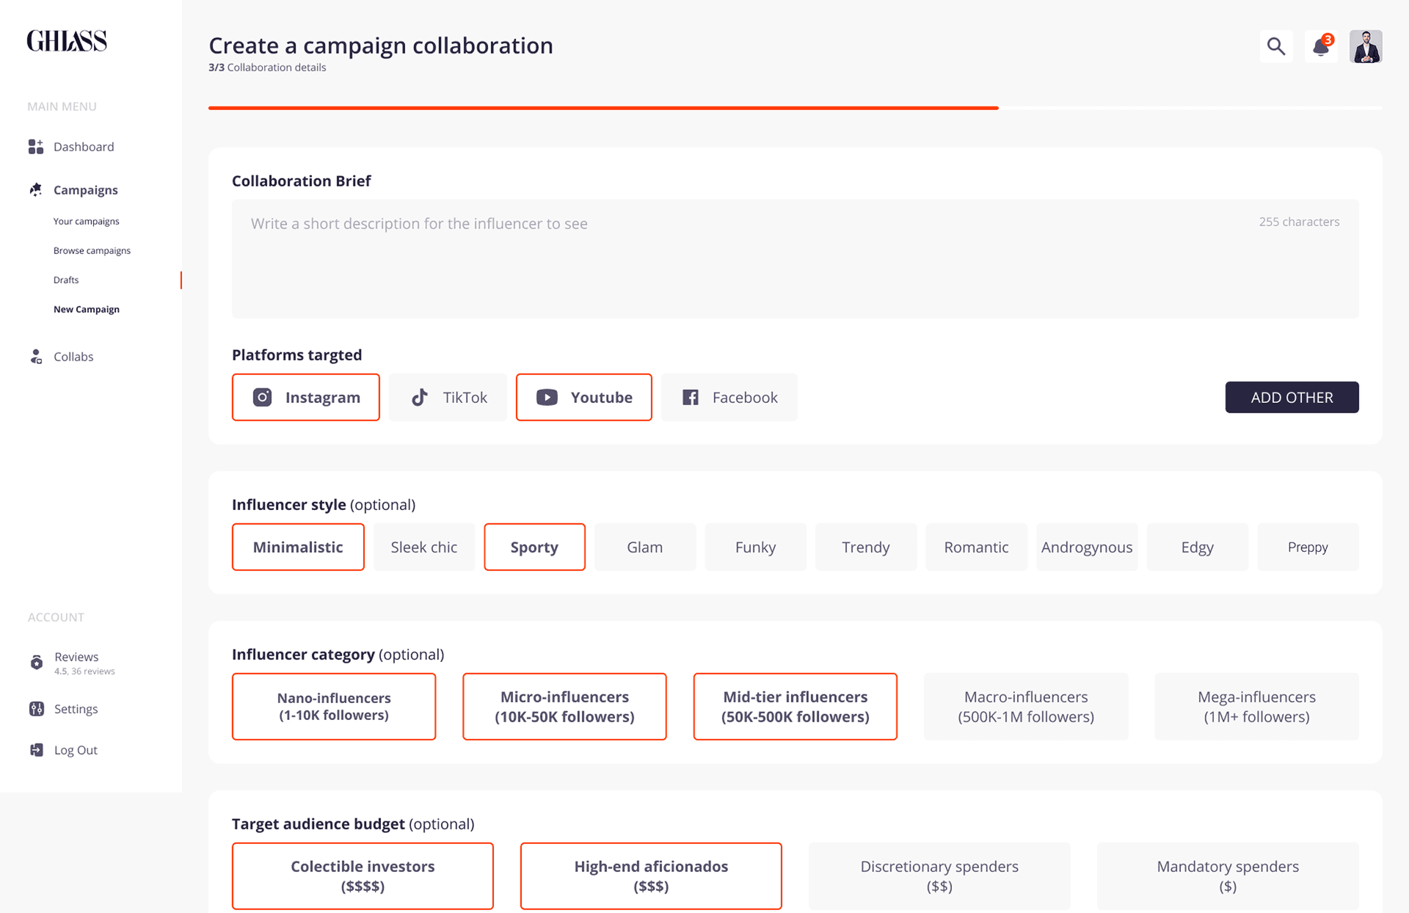
Task: Open the Drafts section
Action: (x=65, y=280)
